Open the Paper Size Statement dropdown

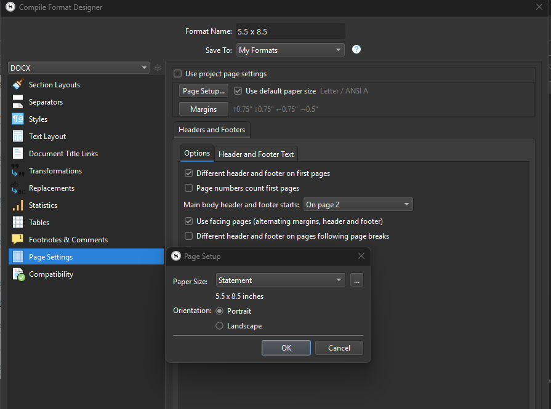click(280, 280)
